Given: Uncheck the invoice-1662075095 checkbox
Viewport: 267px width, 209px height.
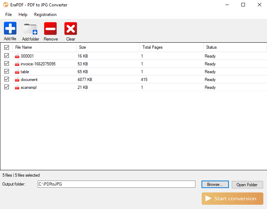Looking at the screenshot, I should pyautogui.click(x=7, y=63).
